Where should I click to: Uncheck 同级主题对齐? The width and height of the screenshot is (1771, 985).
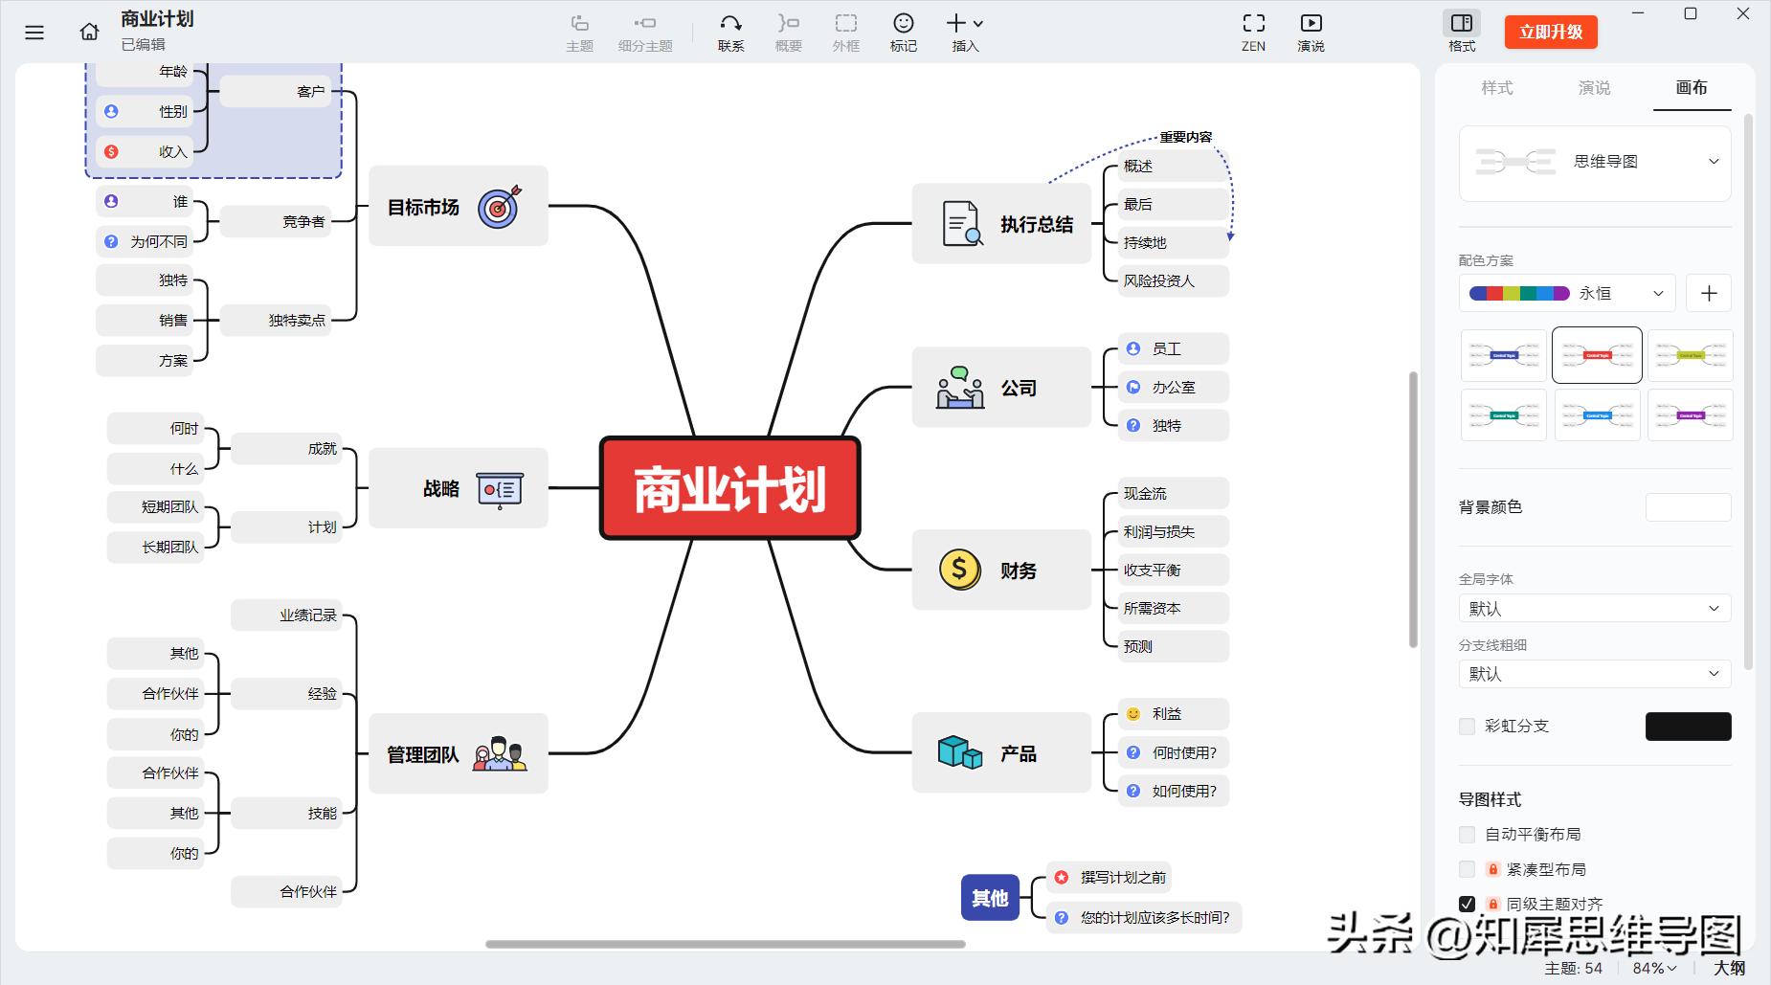[x=1467, y=903]
